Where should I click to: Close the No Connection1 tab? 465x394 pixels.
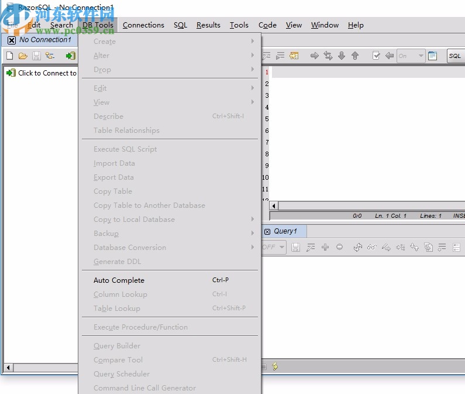tap(12, 40)
